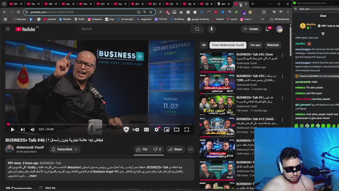The width and height of the screenshot is (339, 191).
Task: Open options menu for Talk #5 video
Action: pyautogui.click(x=282, y=98)
